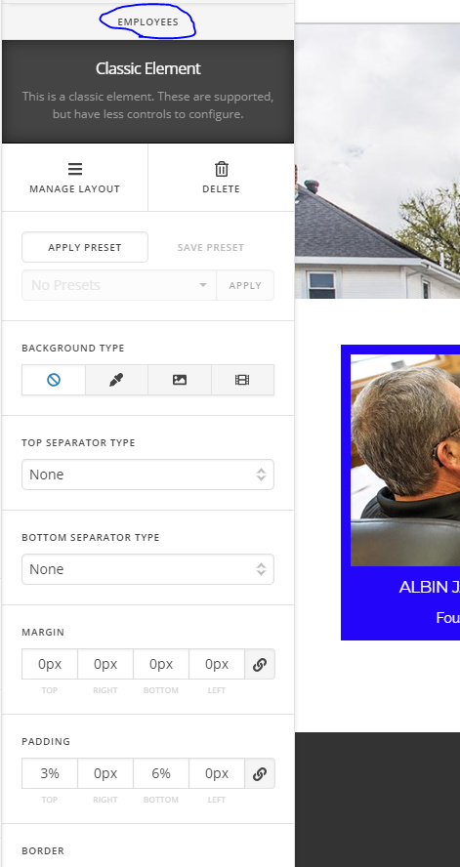
Task: Expand the No Presets dropdown
Action: pyautogui.click(x=119, y=285)
